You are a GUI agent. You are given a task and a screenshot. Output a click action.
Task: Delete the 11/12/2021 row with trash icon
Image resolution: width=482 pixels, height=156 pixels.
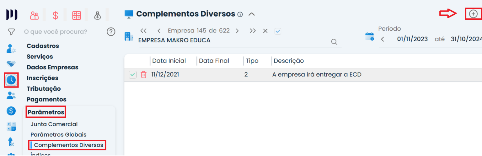(143, 75)
